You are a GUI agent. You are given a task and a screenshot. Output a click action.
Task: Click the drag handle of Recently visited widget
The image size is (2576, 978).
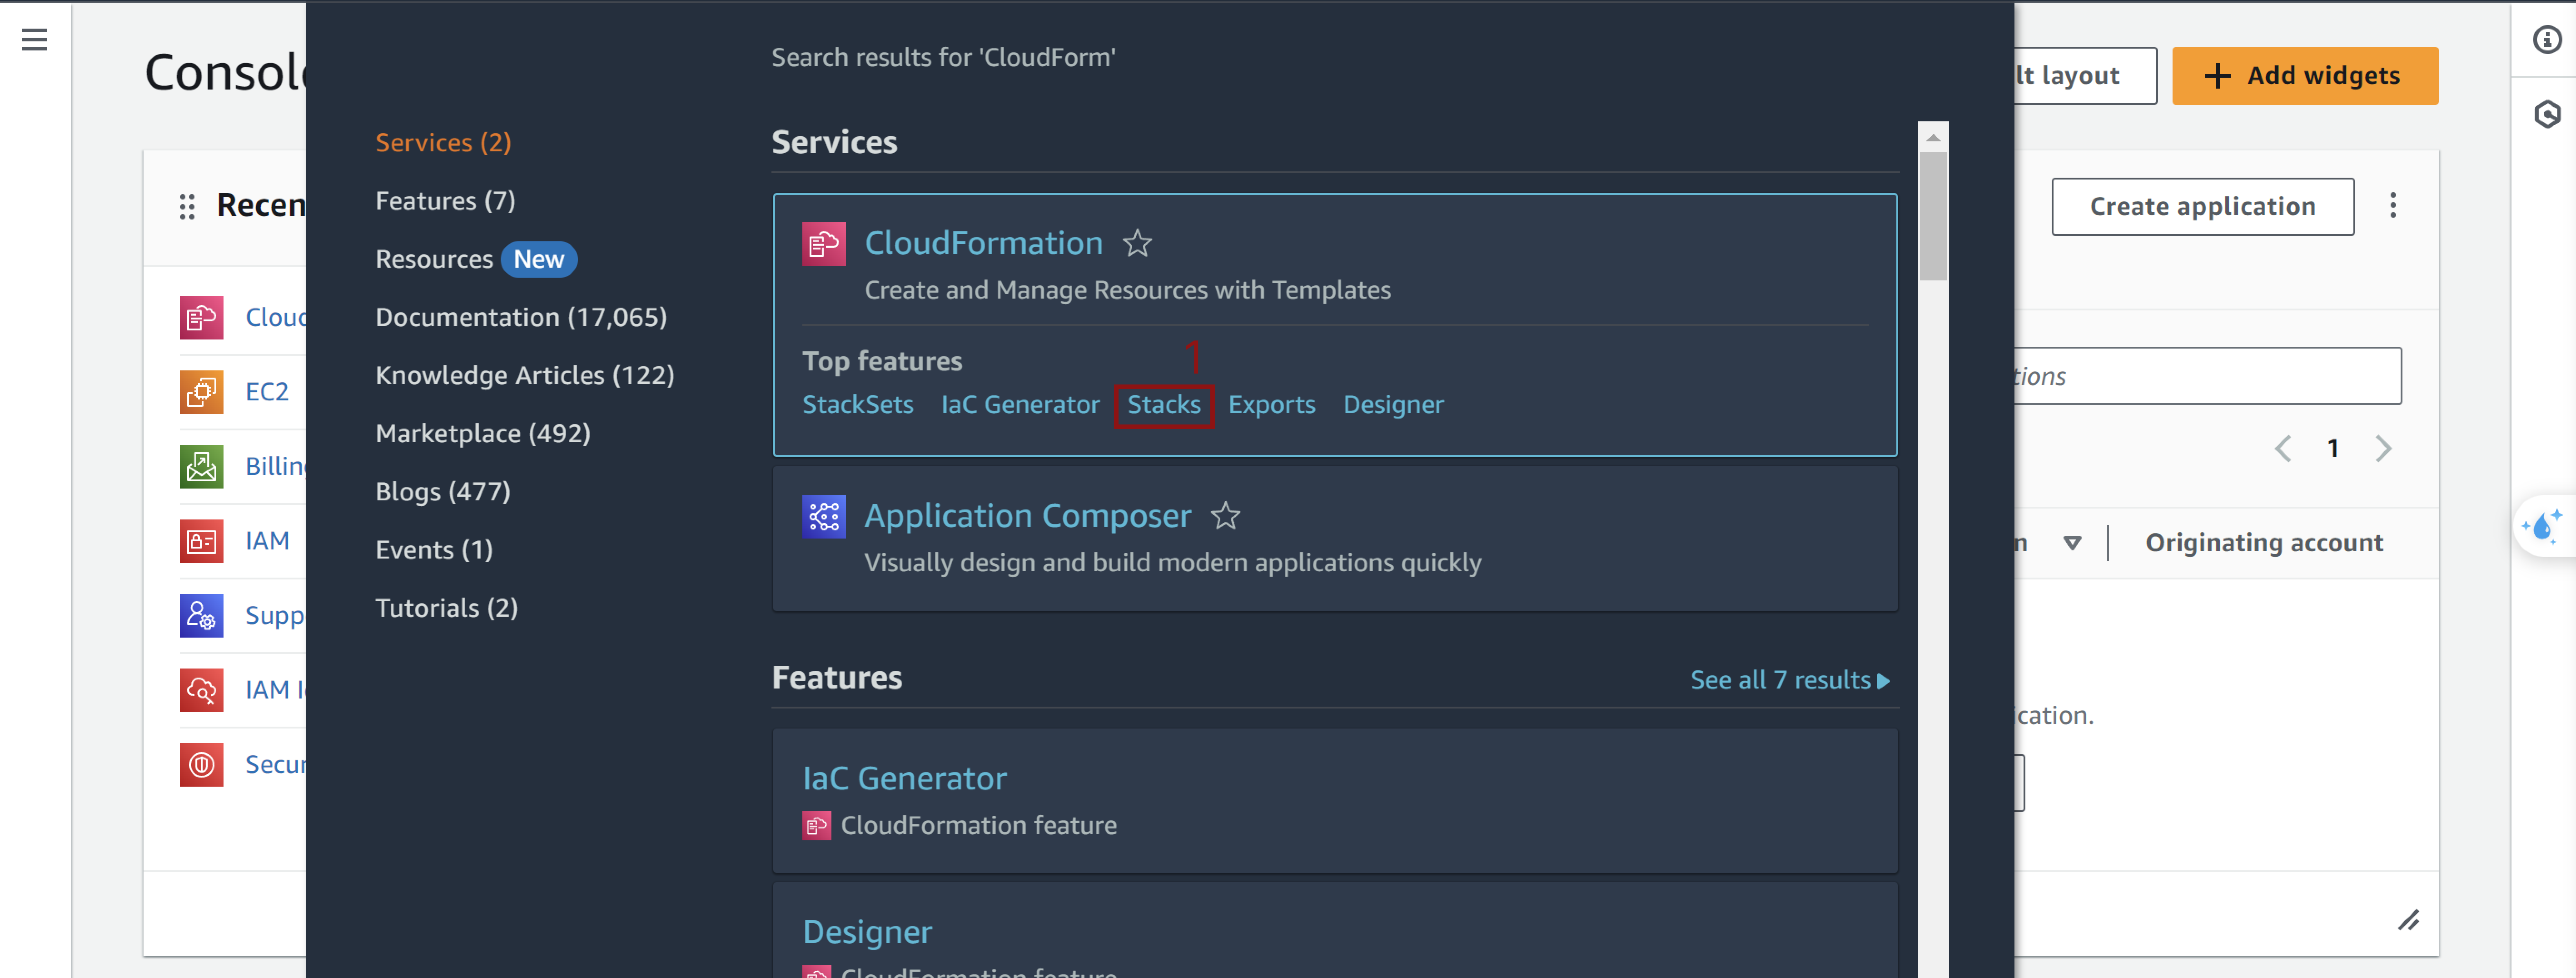coord(187,206)
